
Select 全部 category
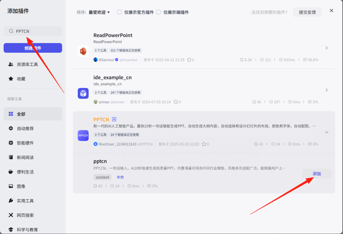[x=33, y=114]
